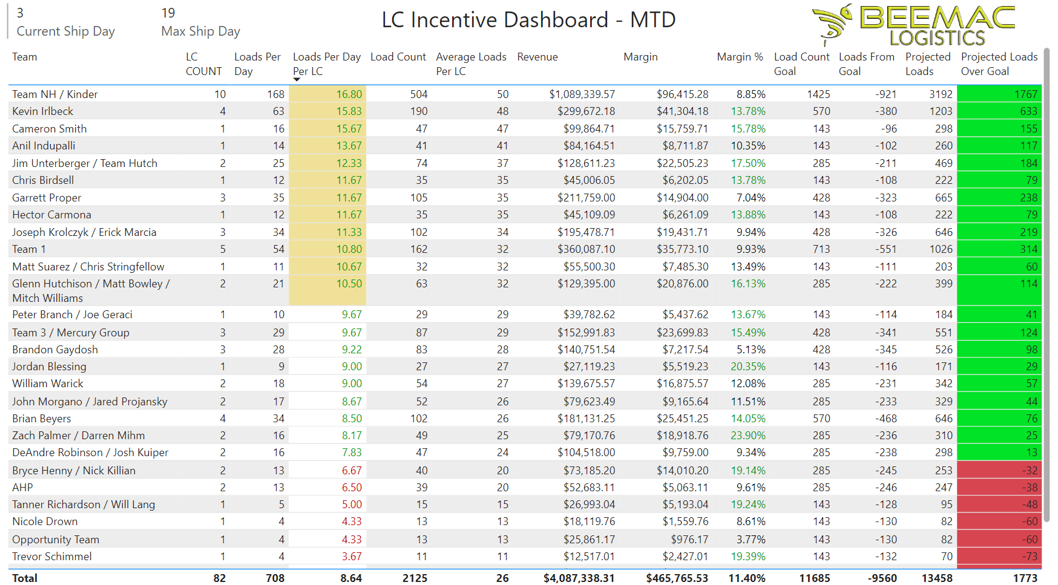Sort by Load Count column header
Screen dimensions: 1058x585
click(x=398, y=57)
